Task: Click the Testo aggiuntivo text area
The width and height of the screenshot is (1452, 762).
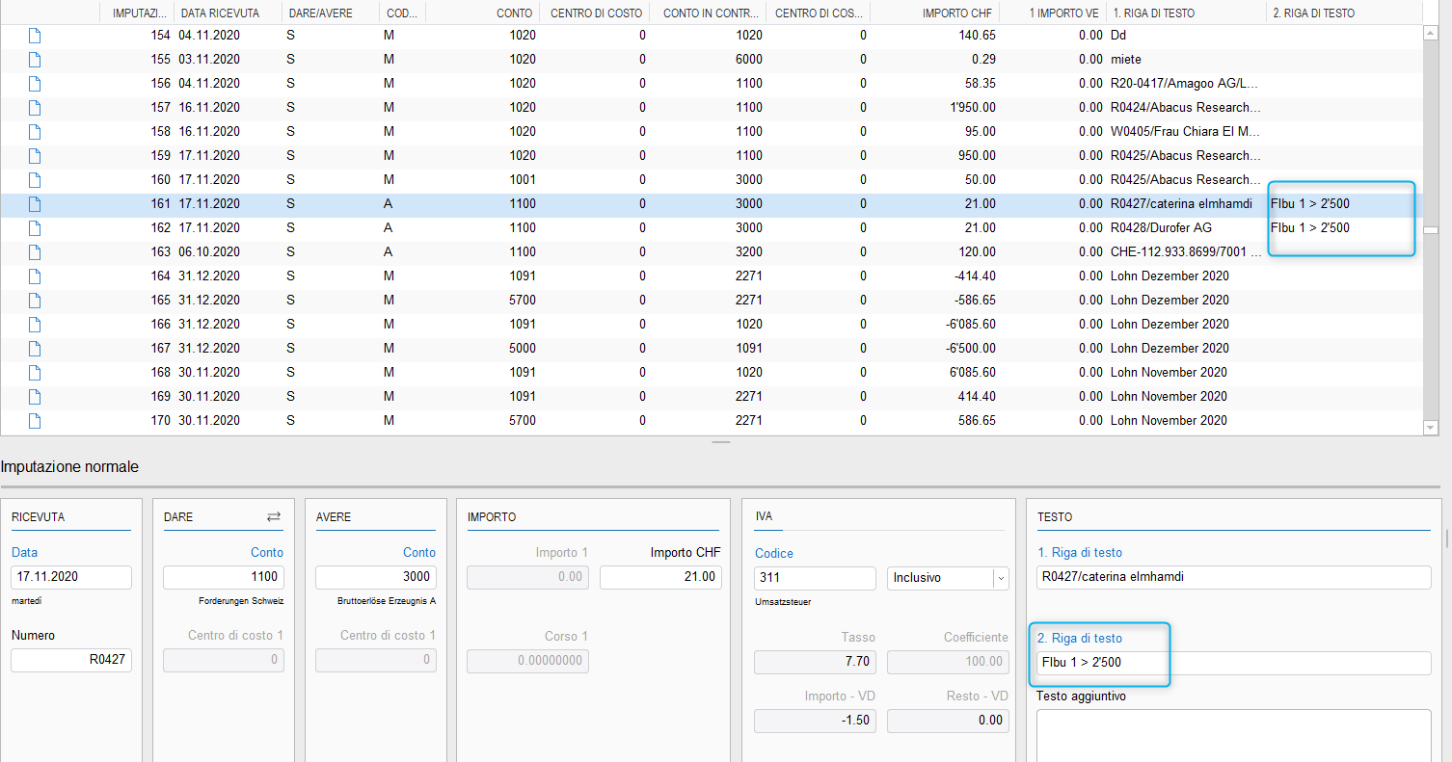Action: (x=1233, y=735)
